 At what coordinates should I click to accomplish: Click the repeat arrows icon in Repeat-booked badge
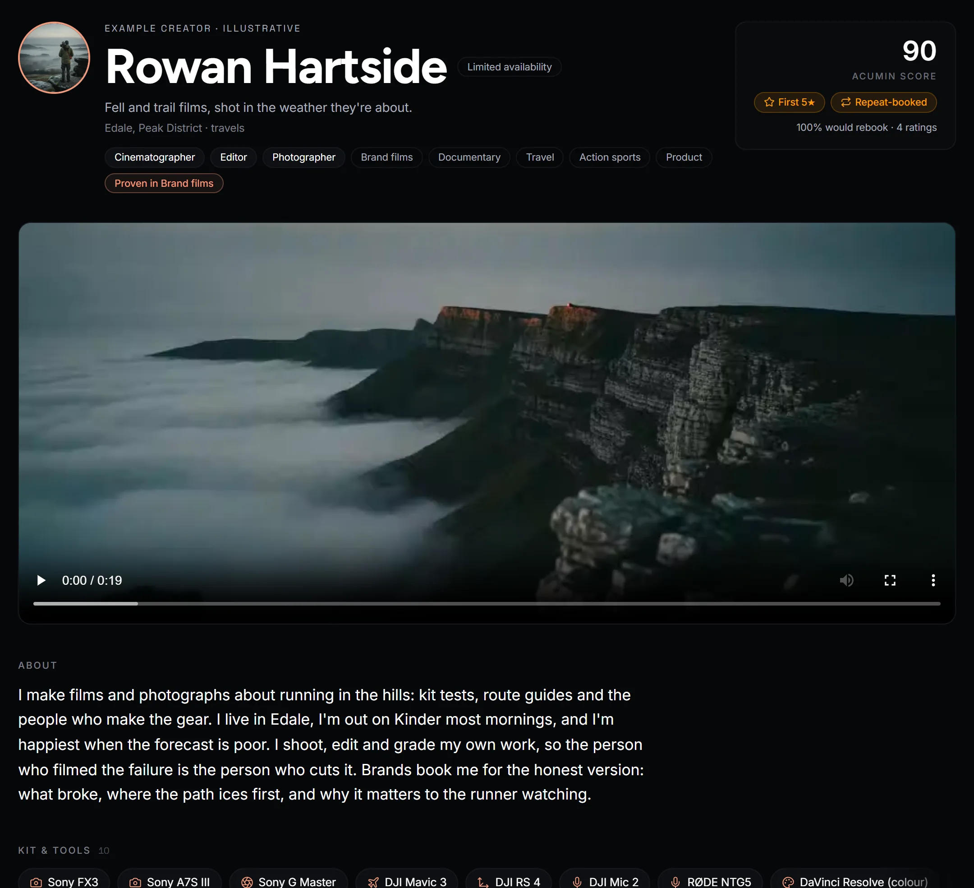point(845,102)
